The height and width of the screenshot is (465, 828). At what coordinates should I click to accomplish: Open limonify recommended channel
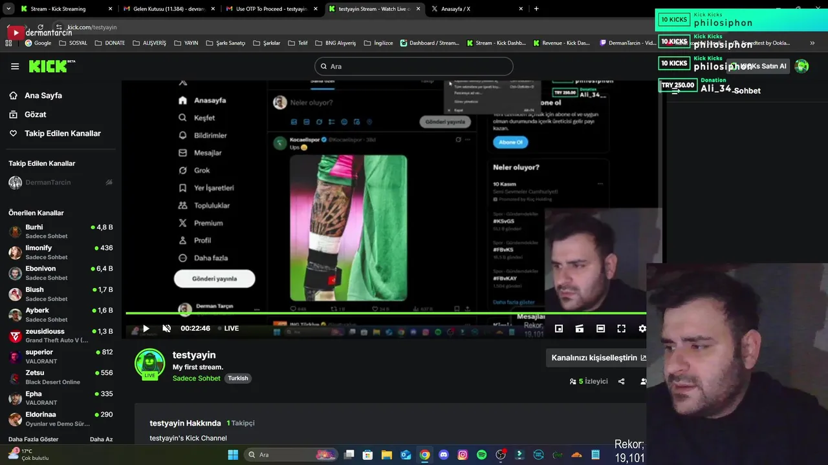[x=61, y=252]
